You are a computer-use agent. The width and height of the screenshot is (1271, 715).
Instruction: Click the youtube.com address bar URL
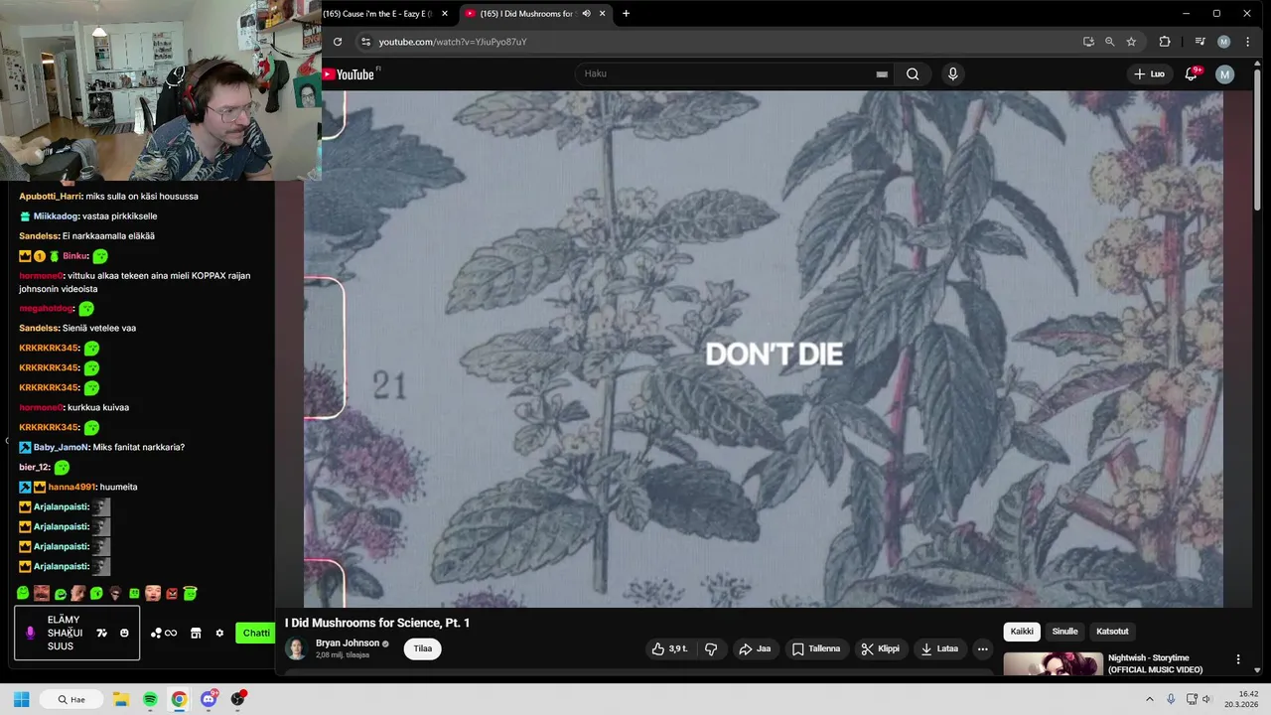(x=453, y=42)
